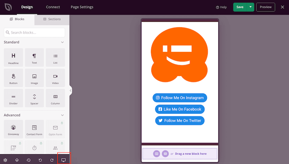Open the Save dropdown arrow

pos(250,7)
